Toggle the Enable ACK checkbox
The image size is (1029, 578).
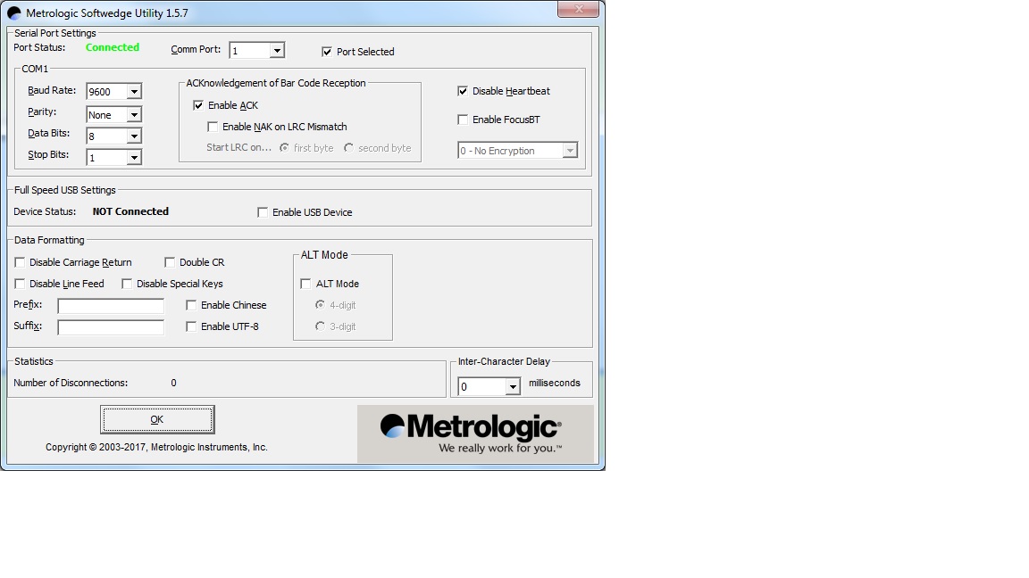click(x=198, y=105)
